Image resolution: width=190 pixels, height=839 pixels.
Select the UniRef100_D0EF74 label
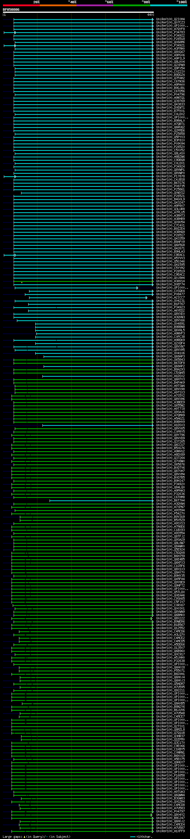pyautogui.click(x=170, y=284)
